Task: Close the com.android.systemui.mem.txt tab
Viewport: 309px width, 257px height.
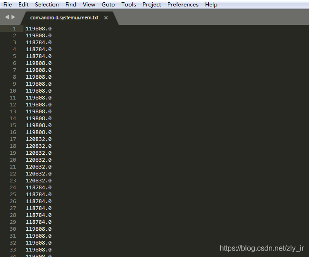Action: 106,18
